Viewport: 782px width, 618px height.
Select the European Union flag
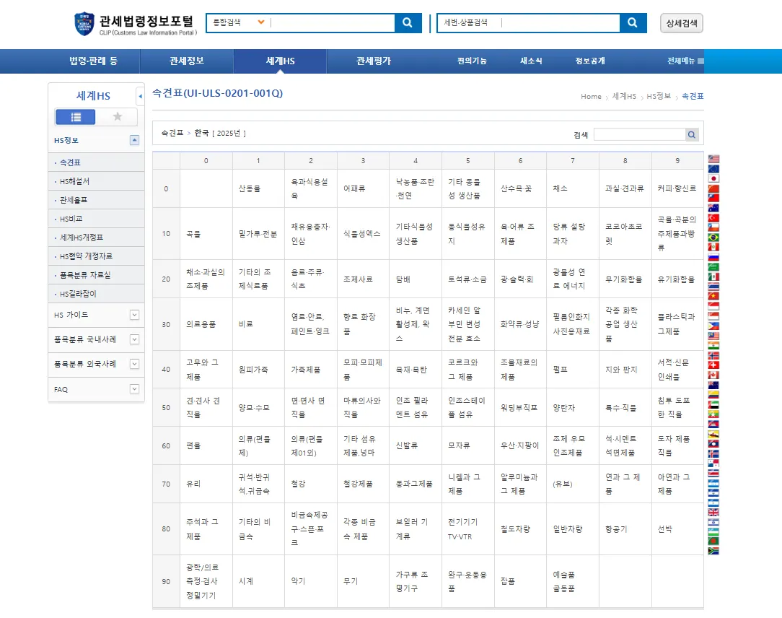tap(713, 169)
